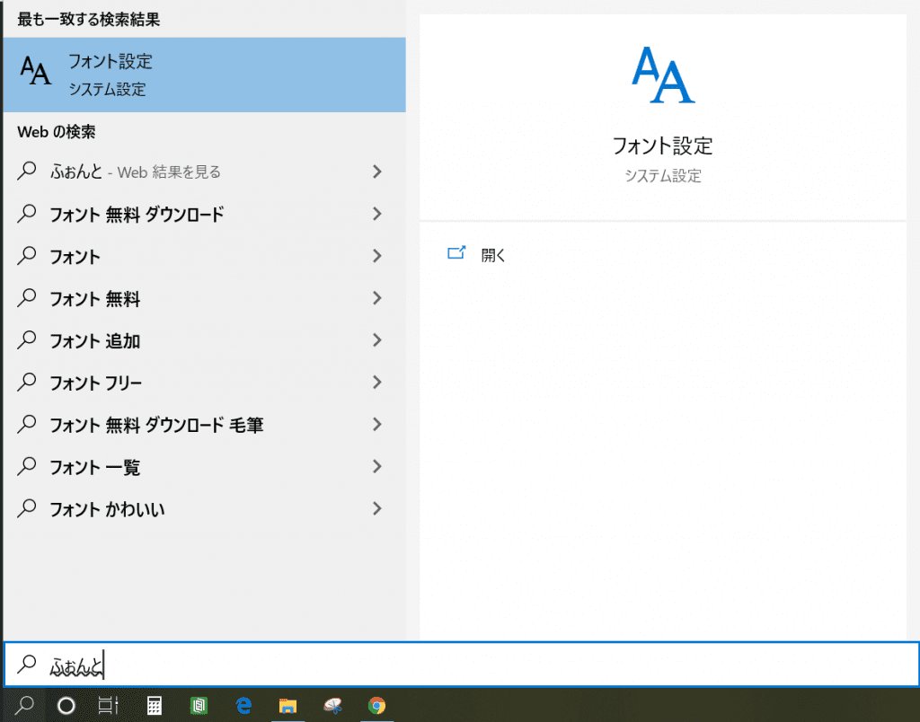Select the フォント web suggestion
This screenshot has width=920, height=722.
click(75, 257)
